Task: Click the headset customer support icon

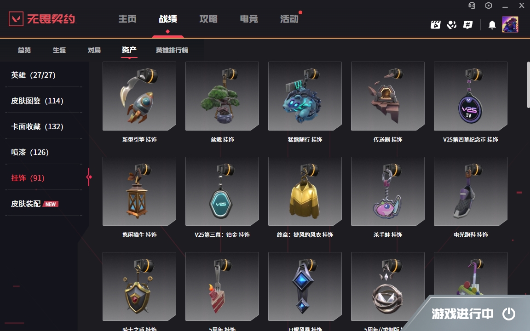Action: [472, 6]
